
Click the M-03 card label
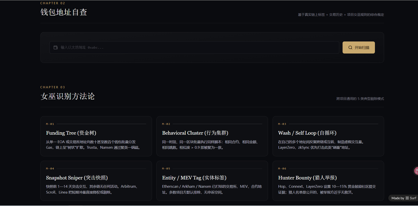coord(282,124)
